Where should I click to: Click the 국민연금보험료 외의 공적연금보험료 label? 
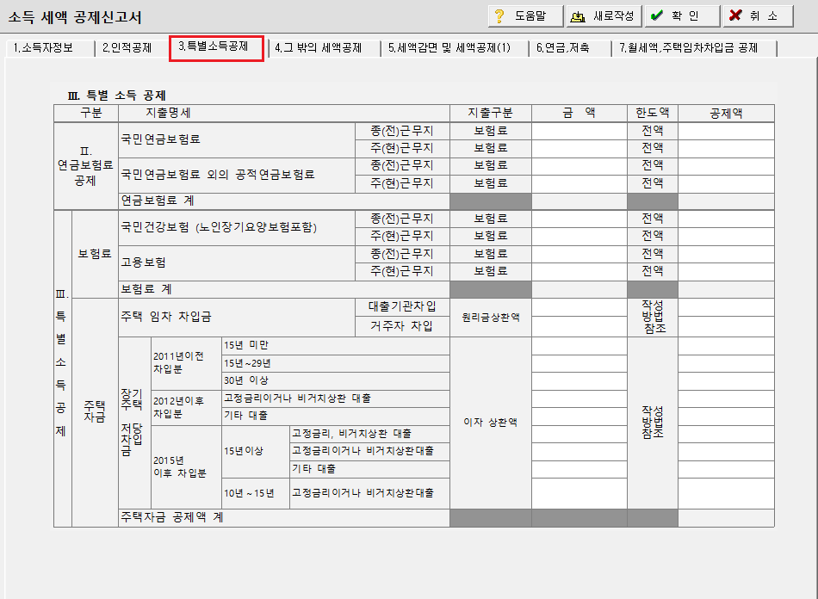tap(218, 175)
